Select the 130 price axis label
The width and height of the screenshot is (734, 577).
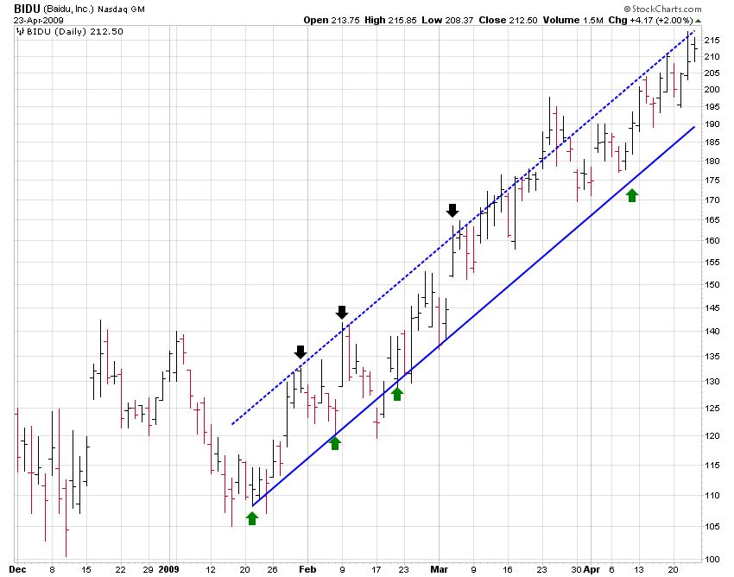pyautogui.click(x=712, y=382)
